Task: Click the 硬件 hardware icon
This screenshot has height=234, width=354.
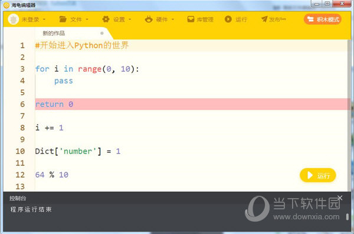Action: pyautogui.click(x=149, y=19)
